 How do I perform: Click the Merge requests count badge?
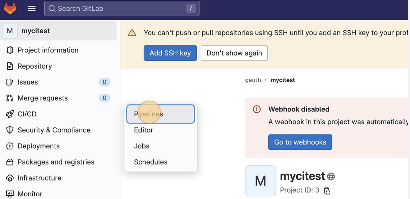[105, 98]
